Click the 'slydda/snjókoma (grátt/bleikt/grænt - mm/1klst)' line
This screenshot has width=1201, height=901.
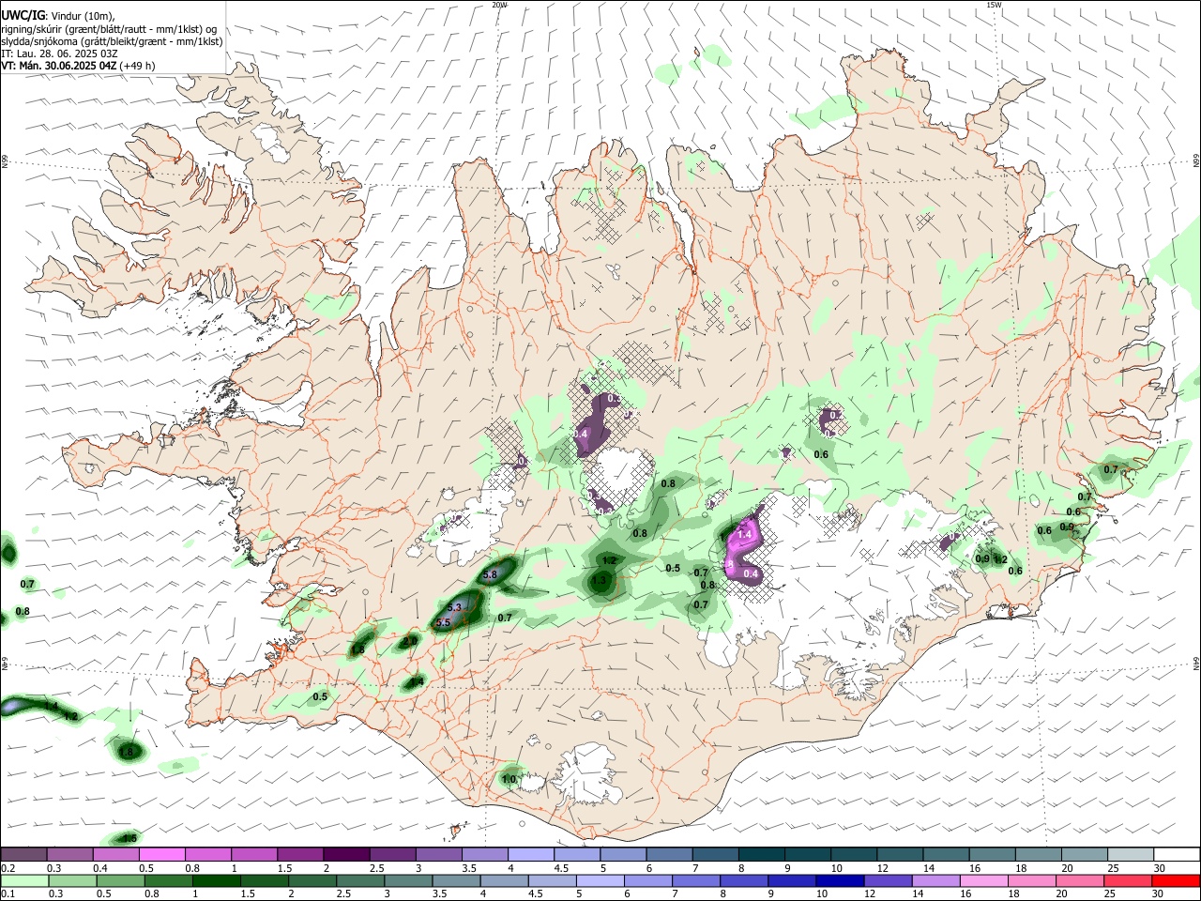(x=112, y=41)
